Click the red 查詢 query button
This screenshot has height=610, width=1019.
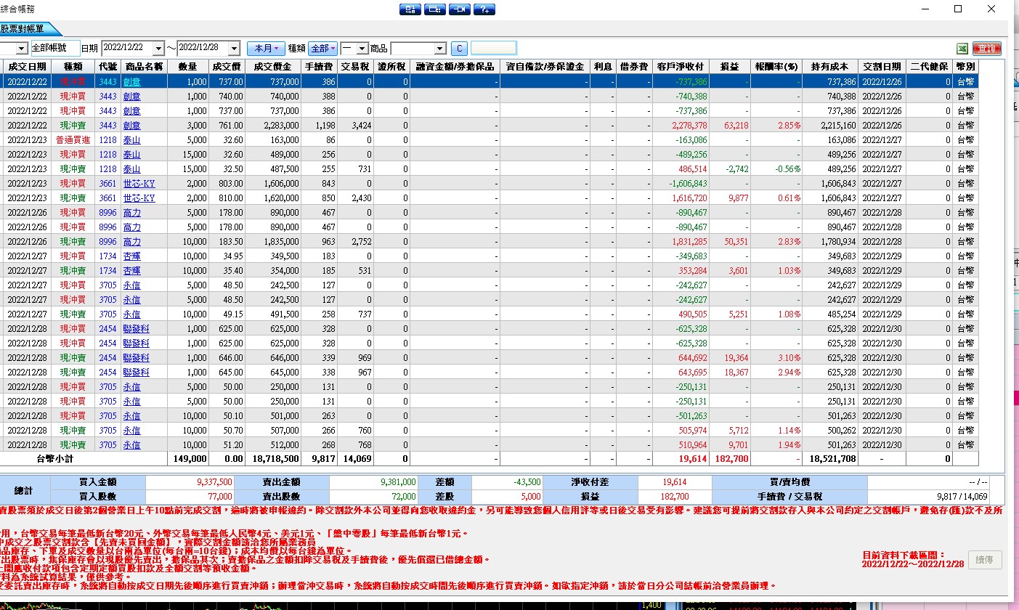[x=987, y=49]
